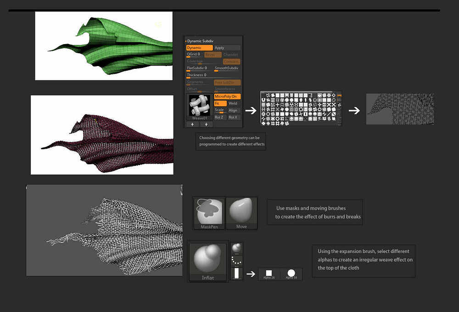Pick the round Alpha 58 icon
The height and width of the screenshot is (312, 459).
291,274
